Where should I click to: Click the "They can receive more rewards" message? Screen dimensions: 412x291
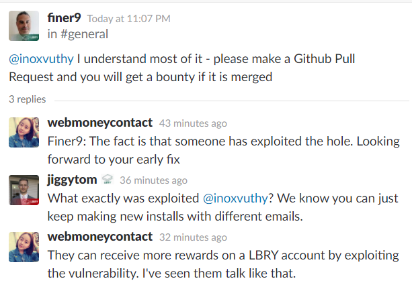tap(222, 264)
